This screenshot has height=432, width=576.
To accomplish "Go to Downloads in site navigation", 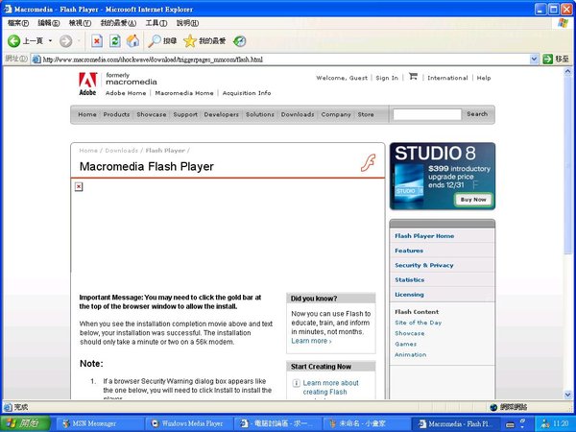I will pyautogui.click(x=298, y=114).
